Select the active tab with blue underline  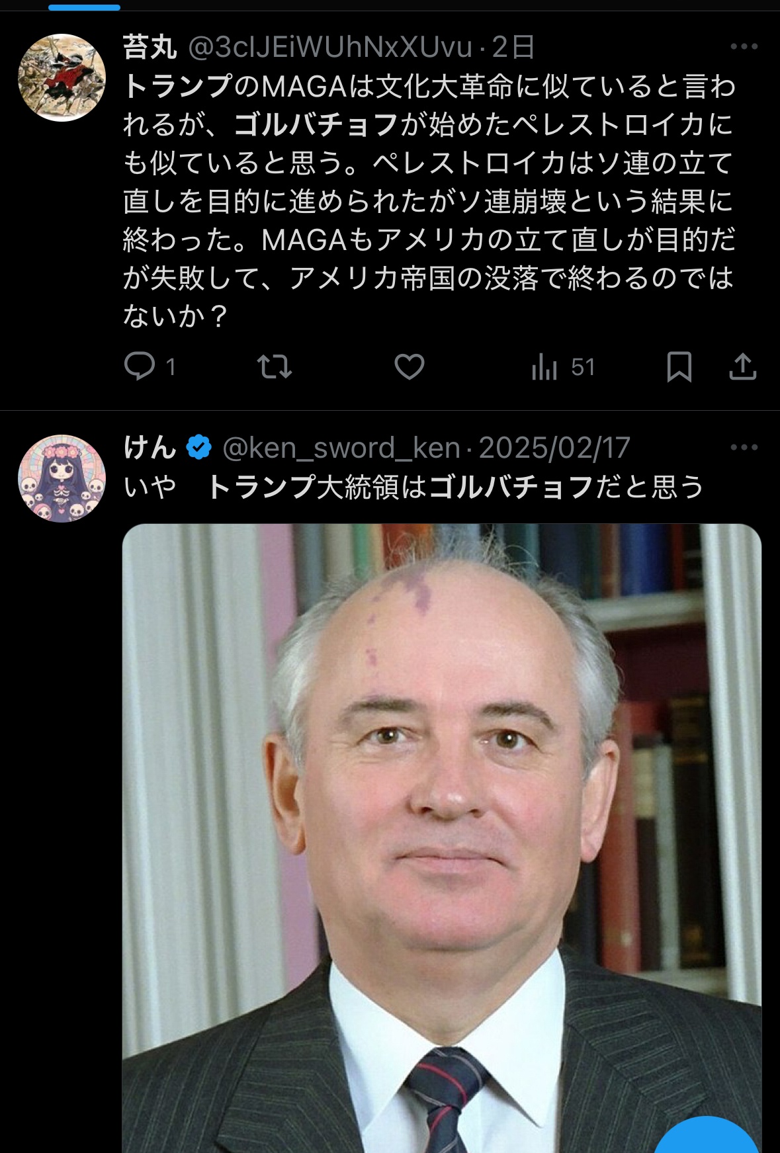tap(85, 7)
